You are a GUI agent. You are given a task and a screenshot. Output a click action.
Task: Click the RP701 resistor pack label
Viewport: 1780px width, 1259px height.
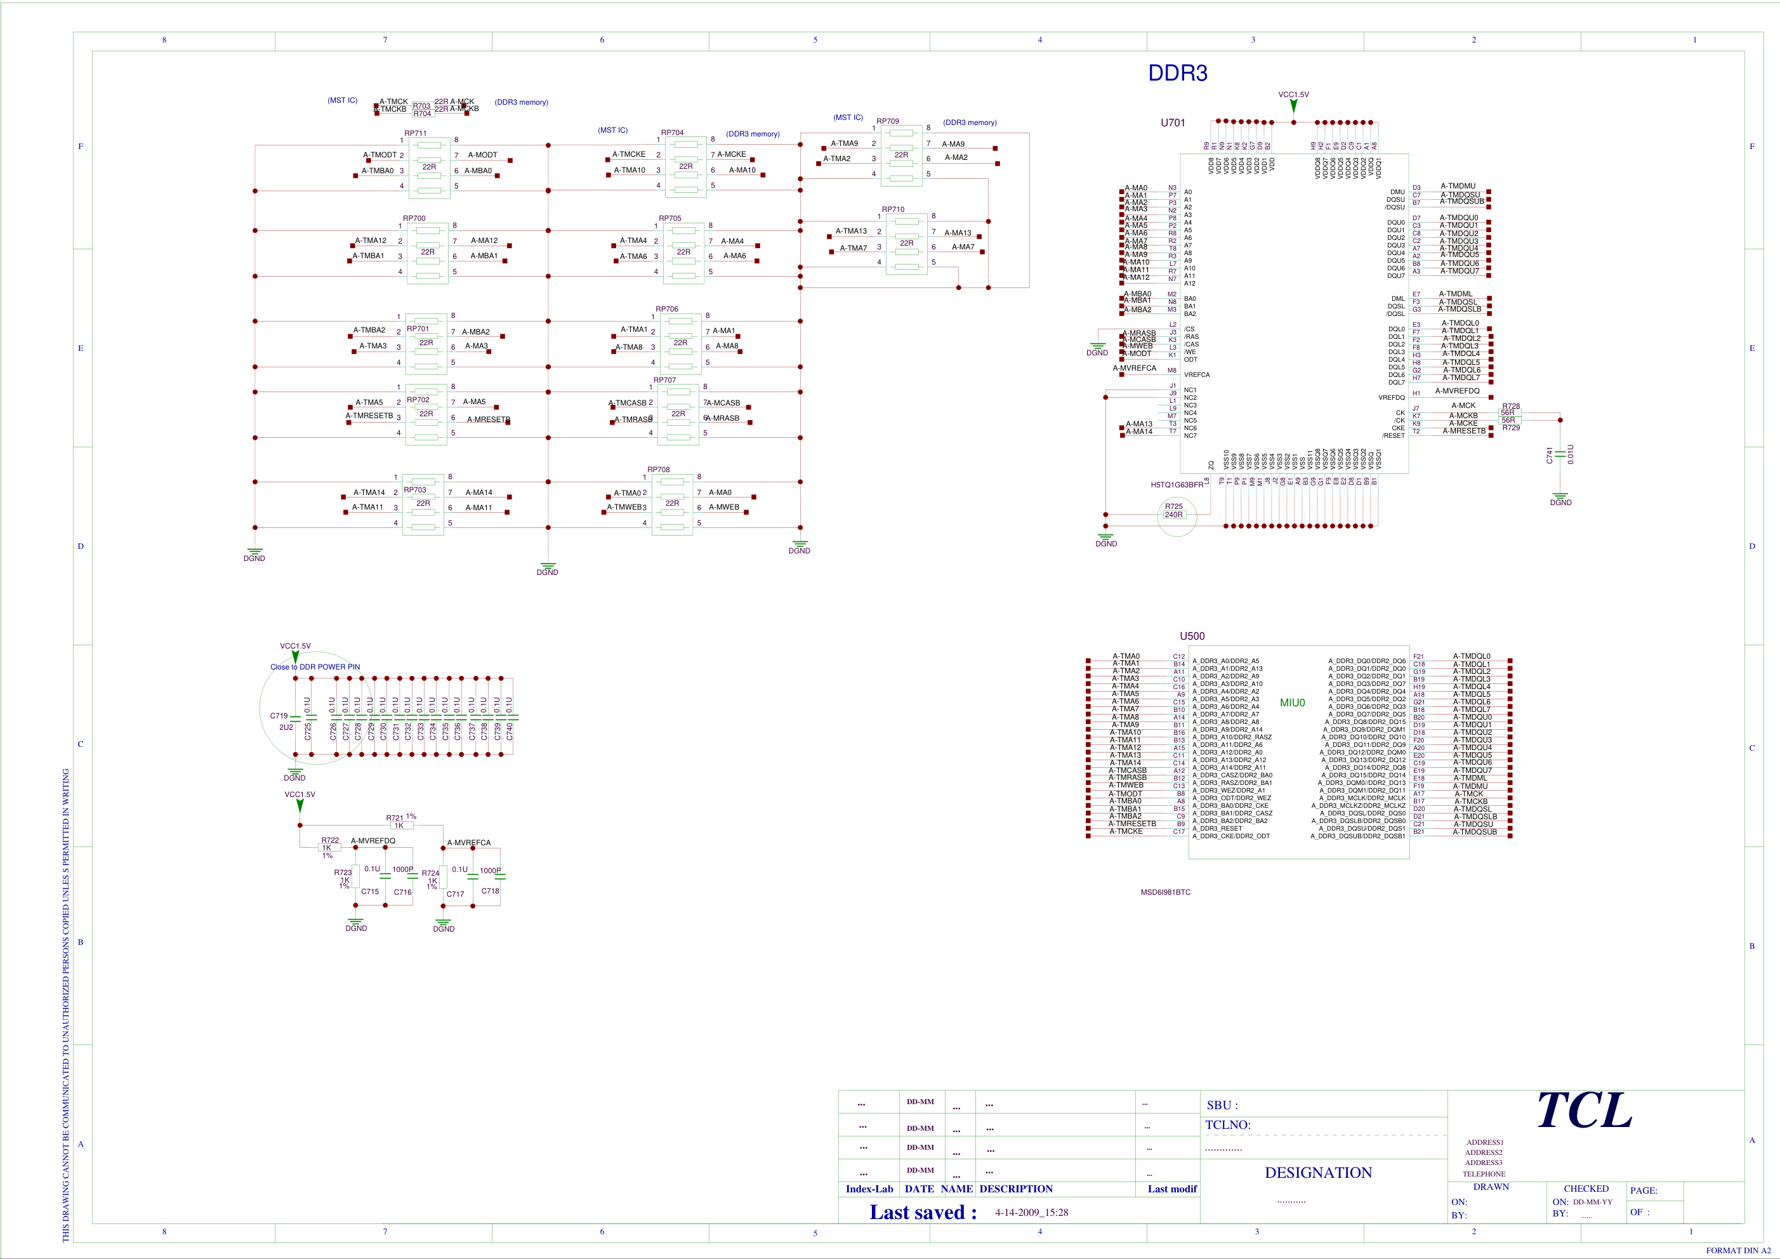(418, 329)
